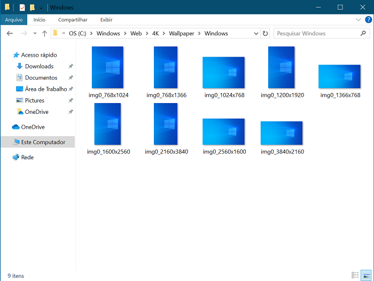Select Acesso rápido in navigation pane
This screenshot has width=374, height=281.
pyautogui.click(x=39, y=55)
